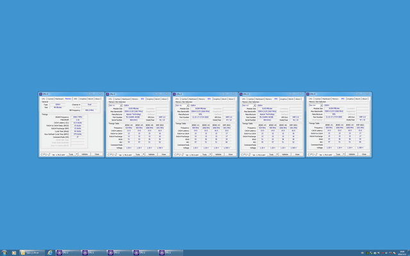
Task: Click the first CPU-Z taskbar button
Action: pos(68,252)
